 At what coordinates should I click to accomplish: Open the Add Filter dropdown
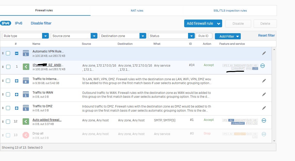click(x=228, y=36)
